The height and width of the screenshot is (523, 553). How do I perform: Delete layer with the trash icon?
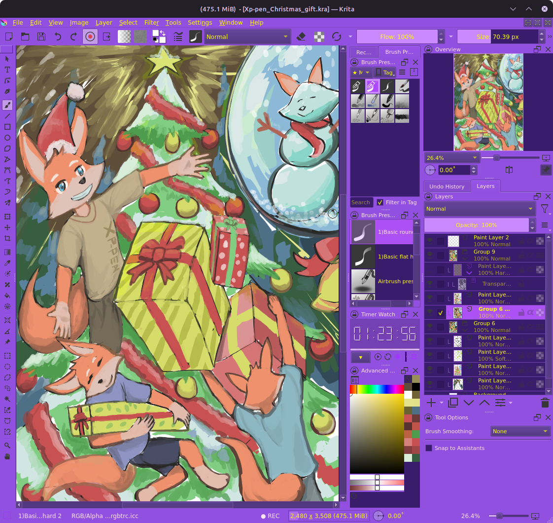click(x=545, y=403)
